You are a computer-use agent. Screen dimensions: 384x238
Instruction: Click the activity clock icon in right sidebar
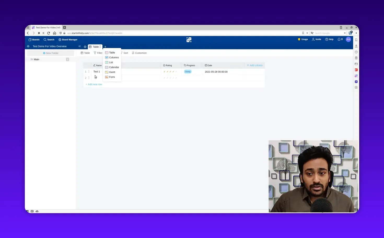pyautogui.click(x=356, y=52)
